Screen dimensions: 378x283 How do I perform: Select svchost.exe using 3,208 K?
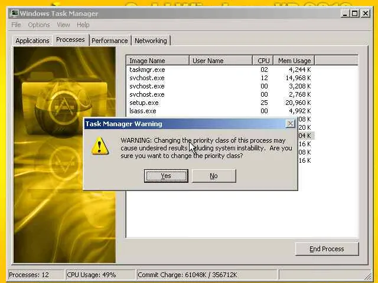[x=220, y=86]
